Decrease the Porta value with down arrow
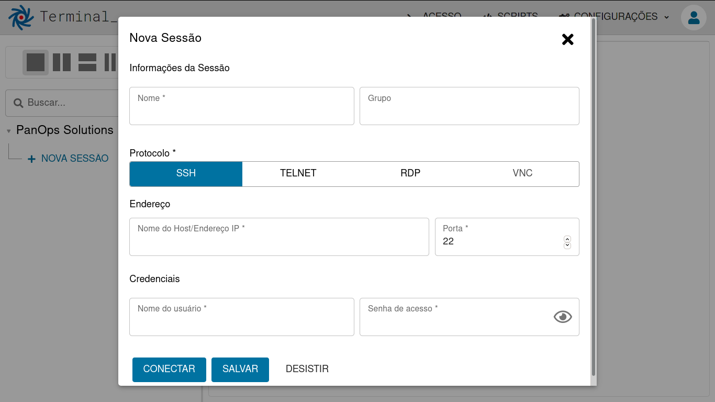Image resolution: width=715 pixels, height=402 pixels. tap(567, 245)
